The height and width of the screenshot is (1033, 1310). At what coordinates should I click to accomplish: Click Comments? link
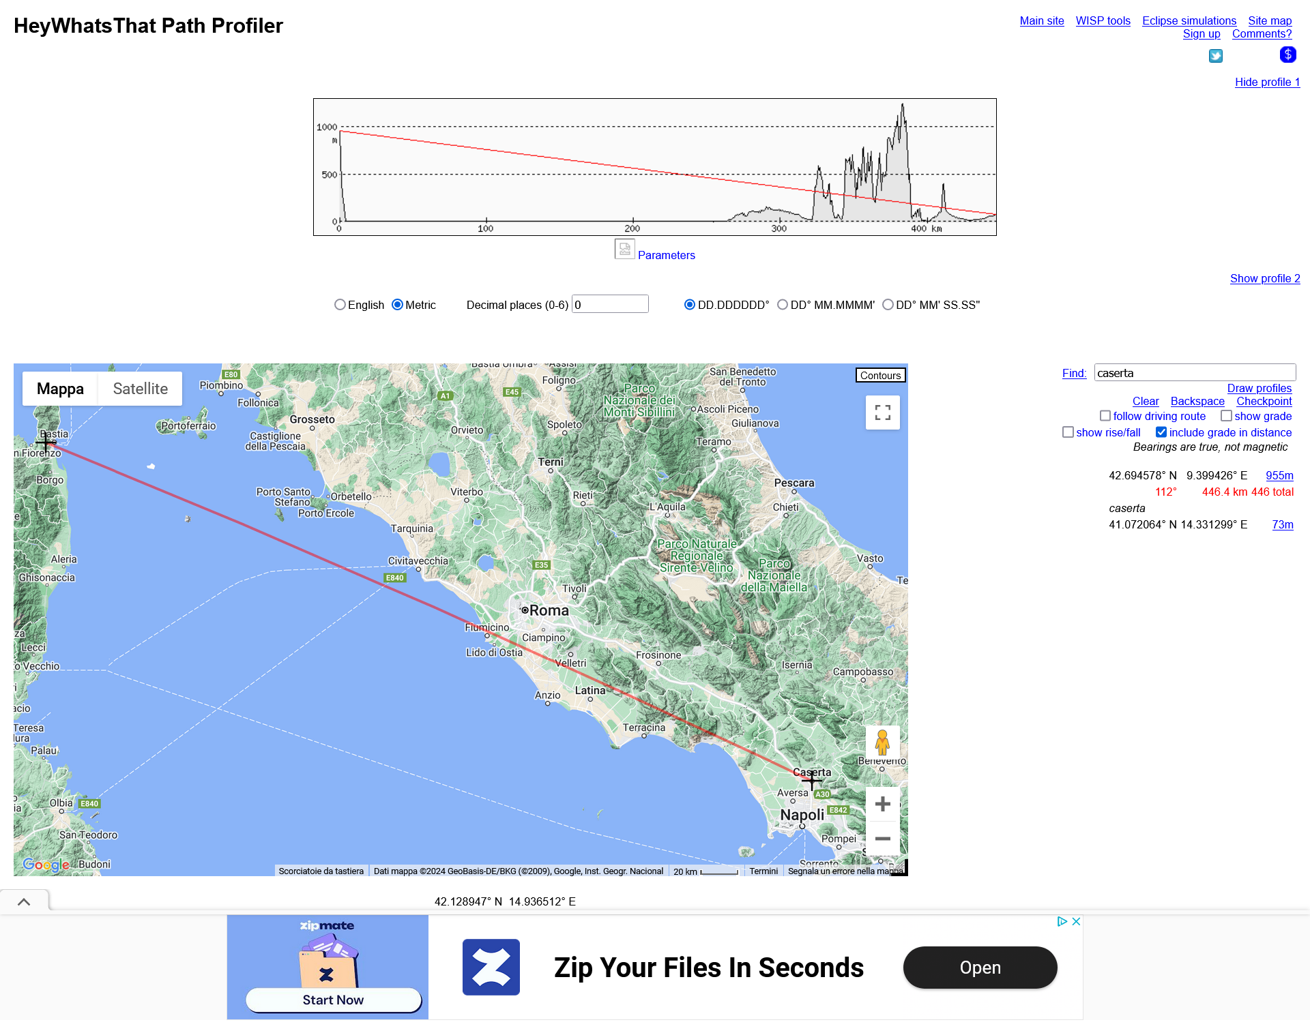[x=1262, y=34]
